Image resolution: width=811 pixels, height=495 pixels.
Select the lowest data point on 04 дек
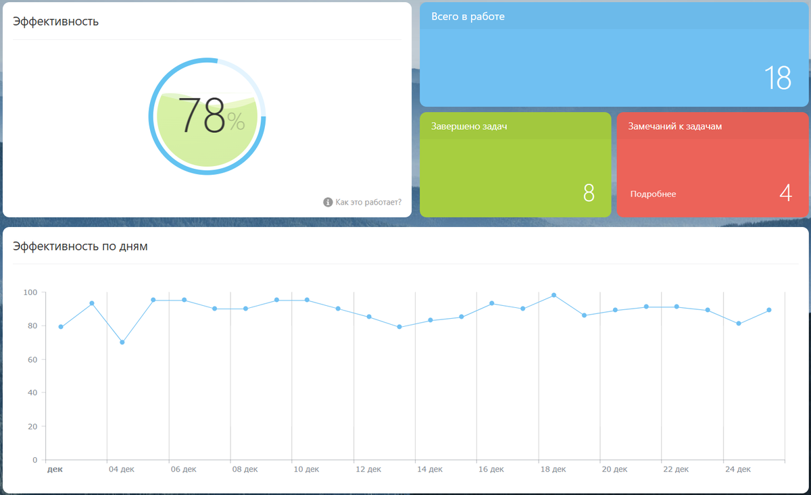pyautogui.click(x=122, y=342)
